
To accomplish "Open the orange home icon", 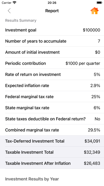I will pos(94,11).
